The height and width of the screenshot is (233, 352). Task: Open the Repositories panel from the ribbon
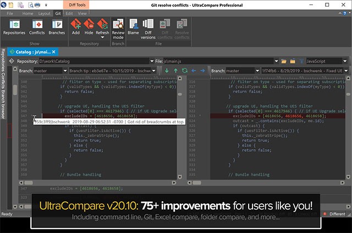(14, 29)
